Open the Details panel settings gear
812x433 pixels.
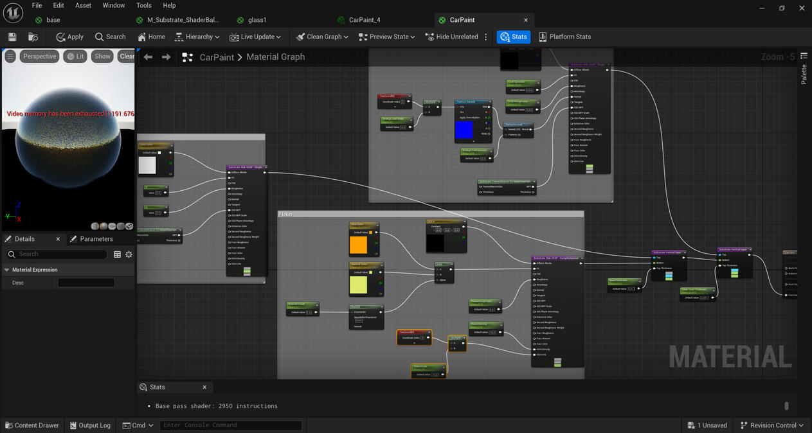(129, 254)
